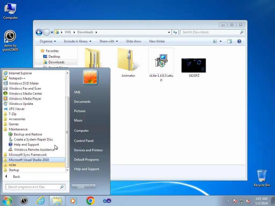Open Google Chrome from the taskbar

tap(91, 201)
